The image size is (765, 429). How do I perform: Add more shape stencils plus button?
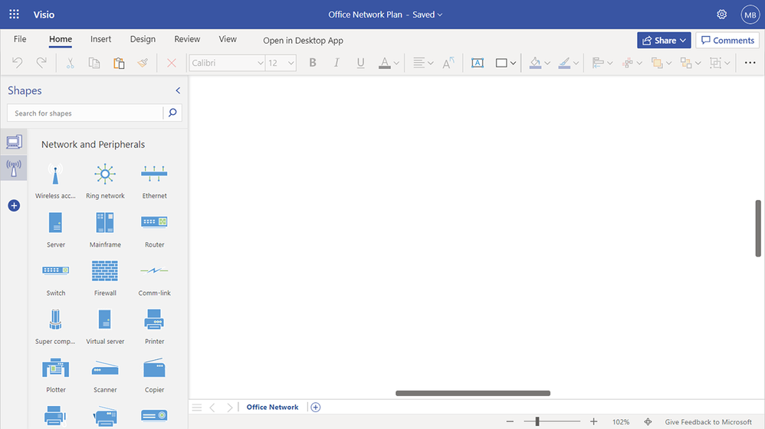click(x=14, y=205)
